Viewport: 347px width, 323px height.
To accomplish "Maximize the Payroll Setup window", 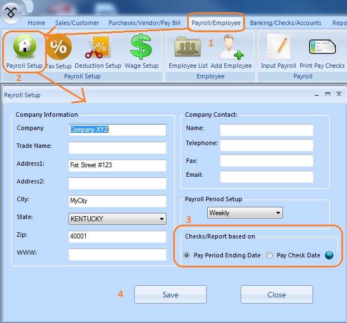I will (328, 95).
